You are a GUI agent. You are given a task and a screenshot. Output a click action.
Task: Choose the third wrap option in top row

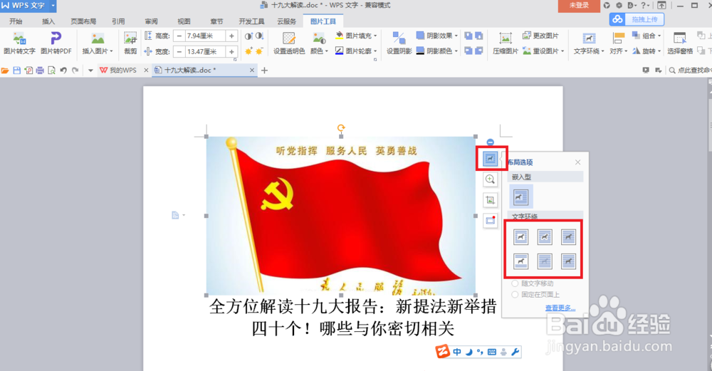pos(568,236)
